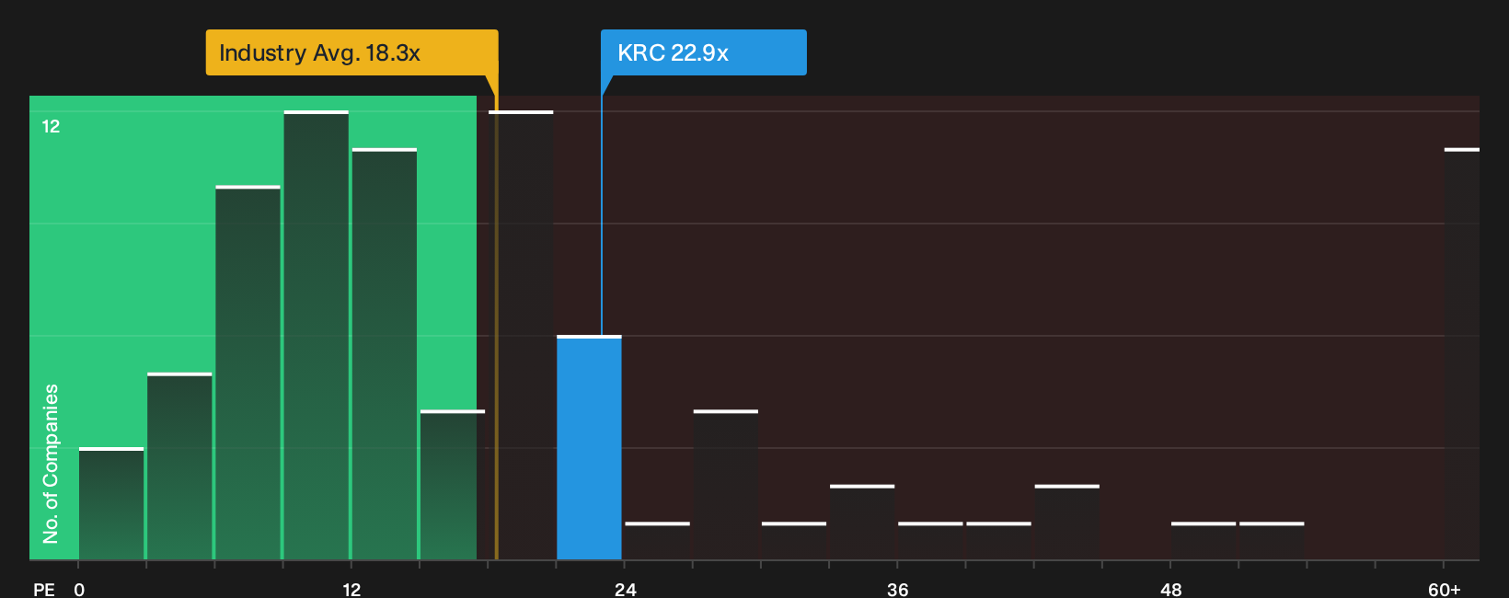Click the first green bar at PE 0
Viewport: 1509px width, 598px height.
[x=111, y=503]
